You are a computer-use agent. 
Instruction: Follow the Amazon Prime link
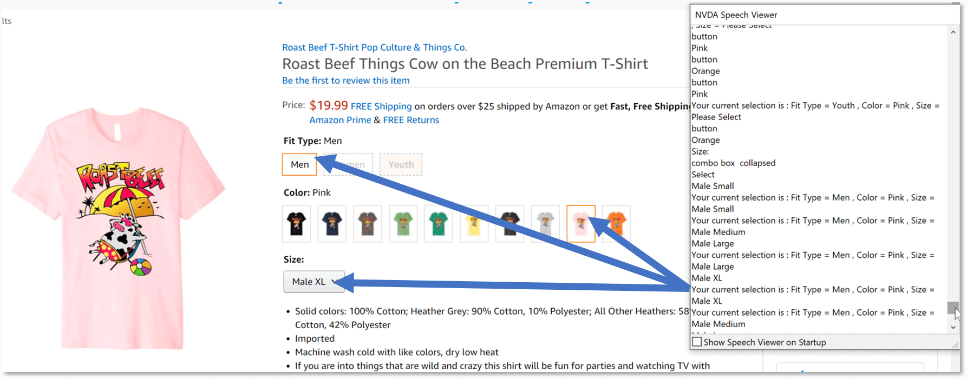click(340, 120)
